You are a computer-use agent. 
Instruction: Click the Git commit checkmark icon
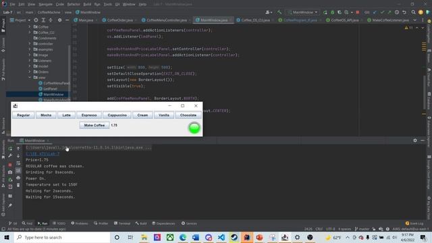pyautogui.click(x=382, y=12)
